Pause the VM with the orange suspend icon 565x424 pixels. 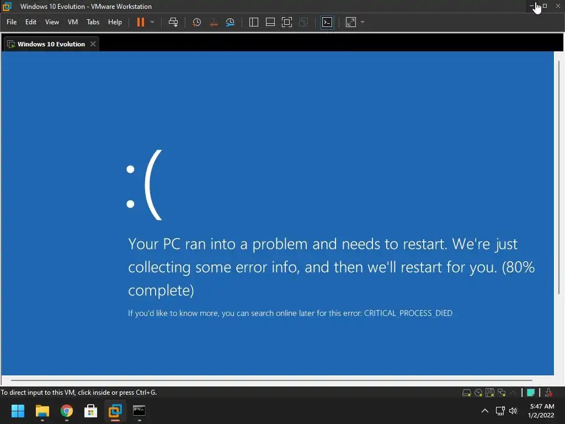pyautogui.click(x=141, y=22)
